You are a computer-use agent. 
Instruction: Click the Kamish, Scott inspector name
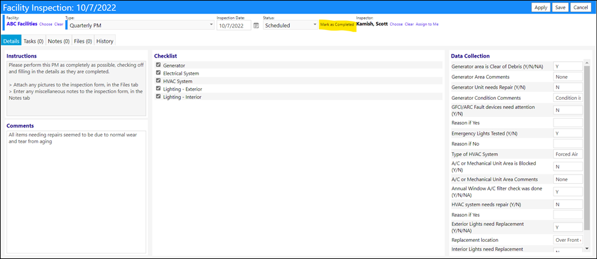[372, 24]
